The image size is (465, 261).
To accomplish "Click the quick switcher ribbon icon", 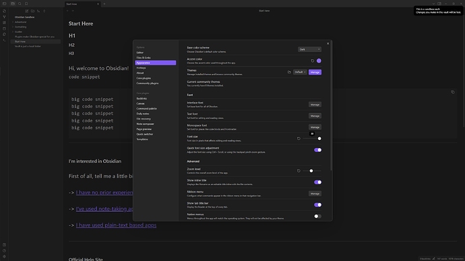I will [4, 11].
